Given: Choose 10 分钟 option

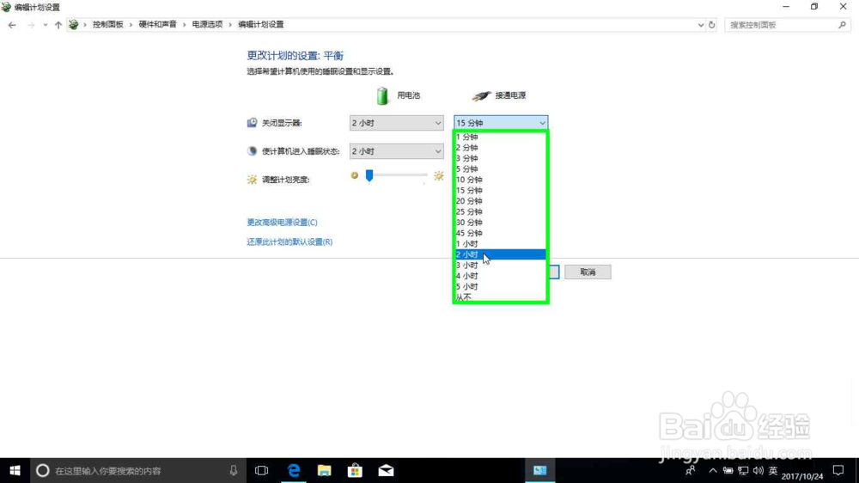Looking at the screenshot, I should 501,180.
